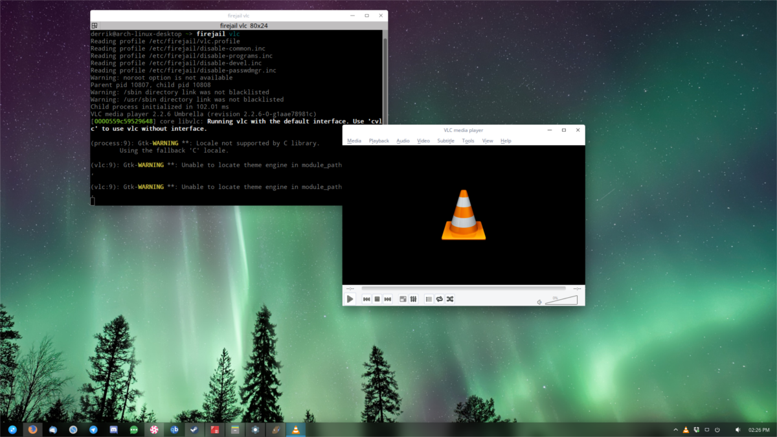Click the elapsed time label in VLC
The width and height of the screenshot is (777, 437).
point(350,288)
